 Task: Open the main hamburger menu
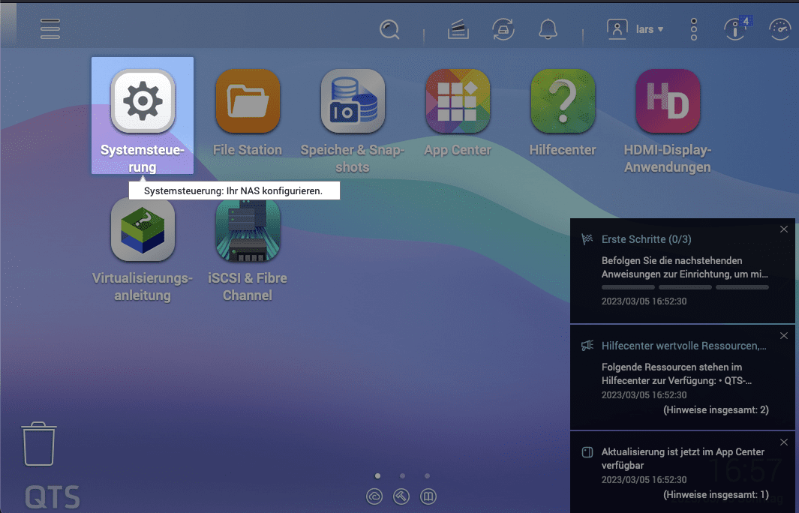point(50,29)
